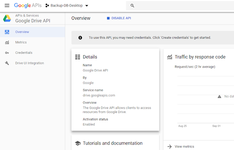The width and height of the screenshot is (234, 150).
Task: Click the Credentials key icon
Action: (x=7, y=53)
